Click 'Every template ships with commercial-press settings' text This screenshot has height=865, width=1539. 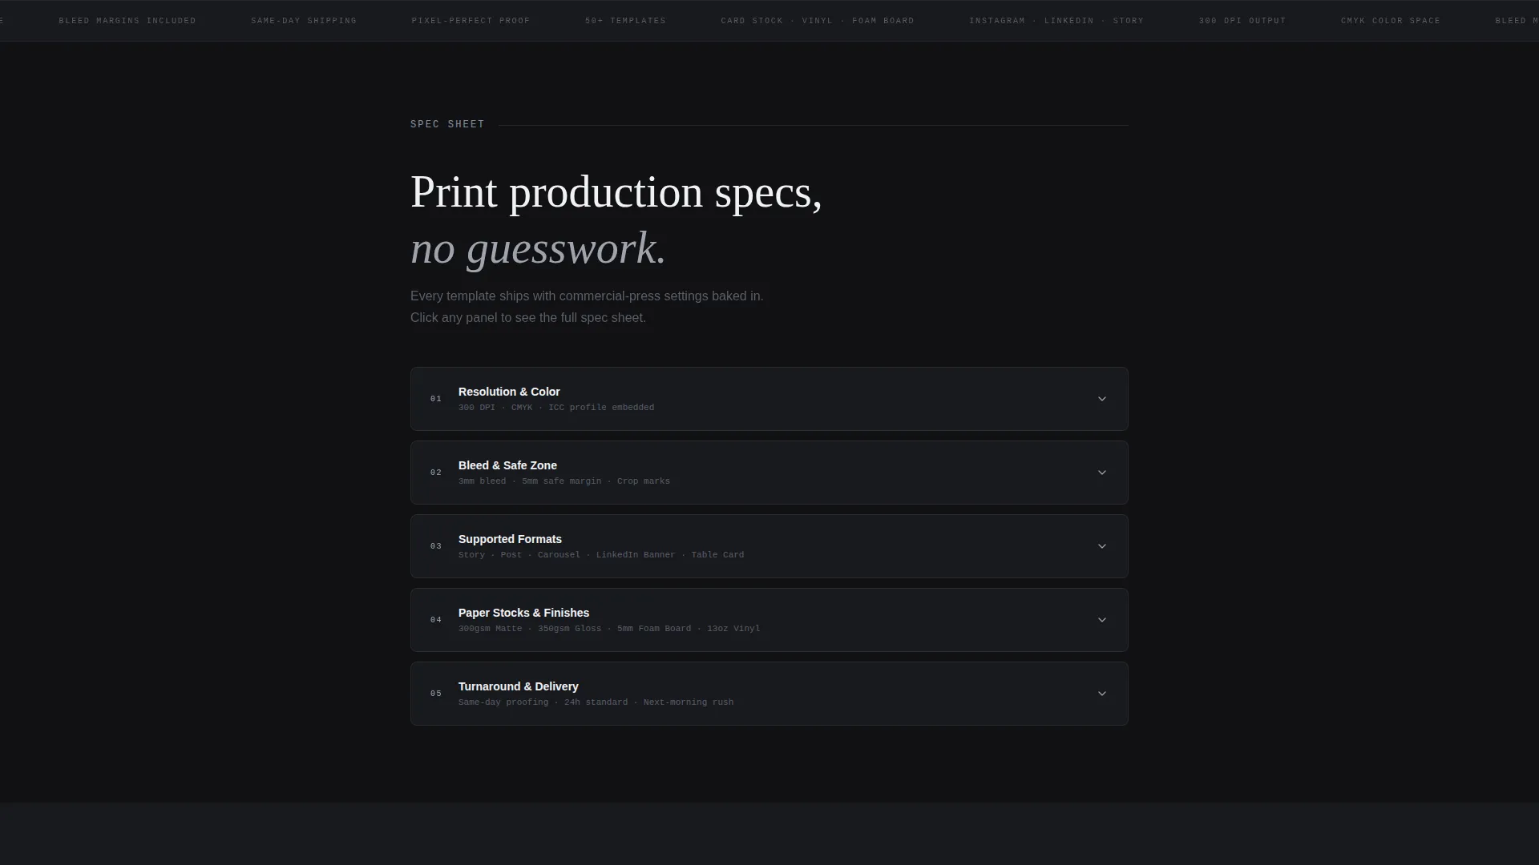[x=587, y=296]
